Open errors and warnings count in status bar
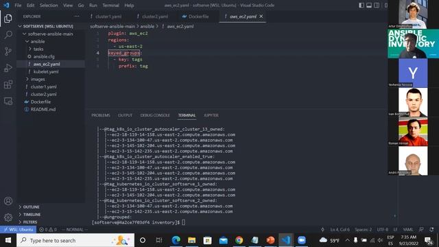The height and width of the screenshot is (247, 439). (x=48, y=229)
